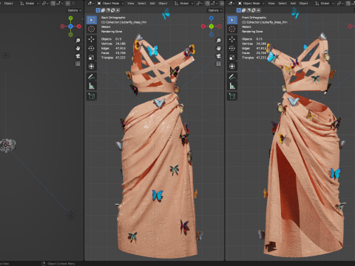Expand Options dropdown in Back Orthographic viewport
The height and width of the screenshot is (266, 355).
pyautogui.click(x=214, y=10)
